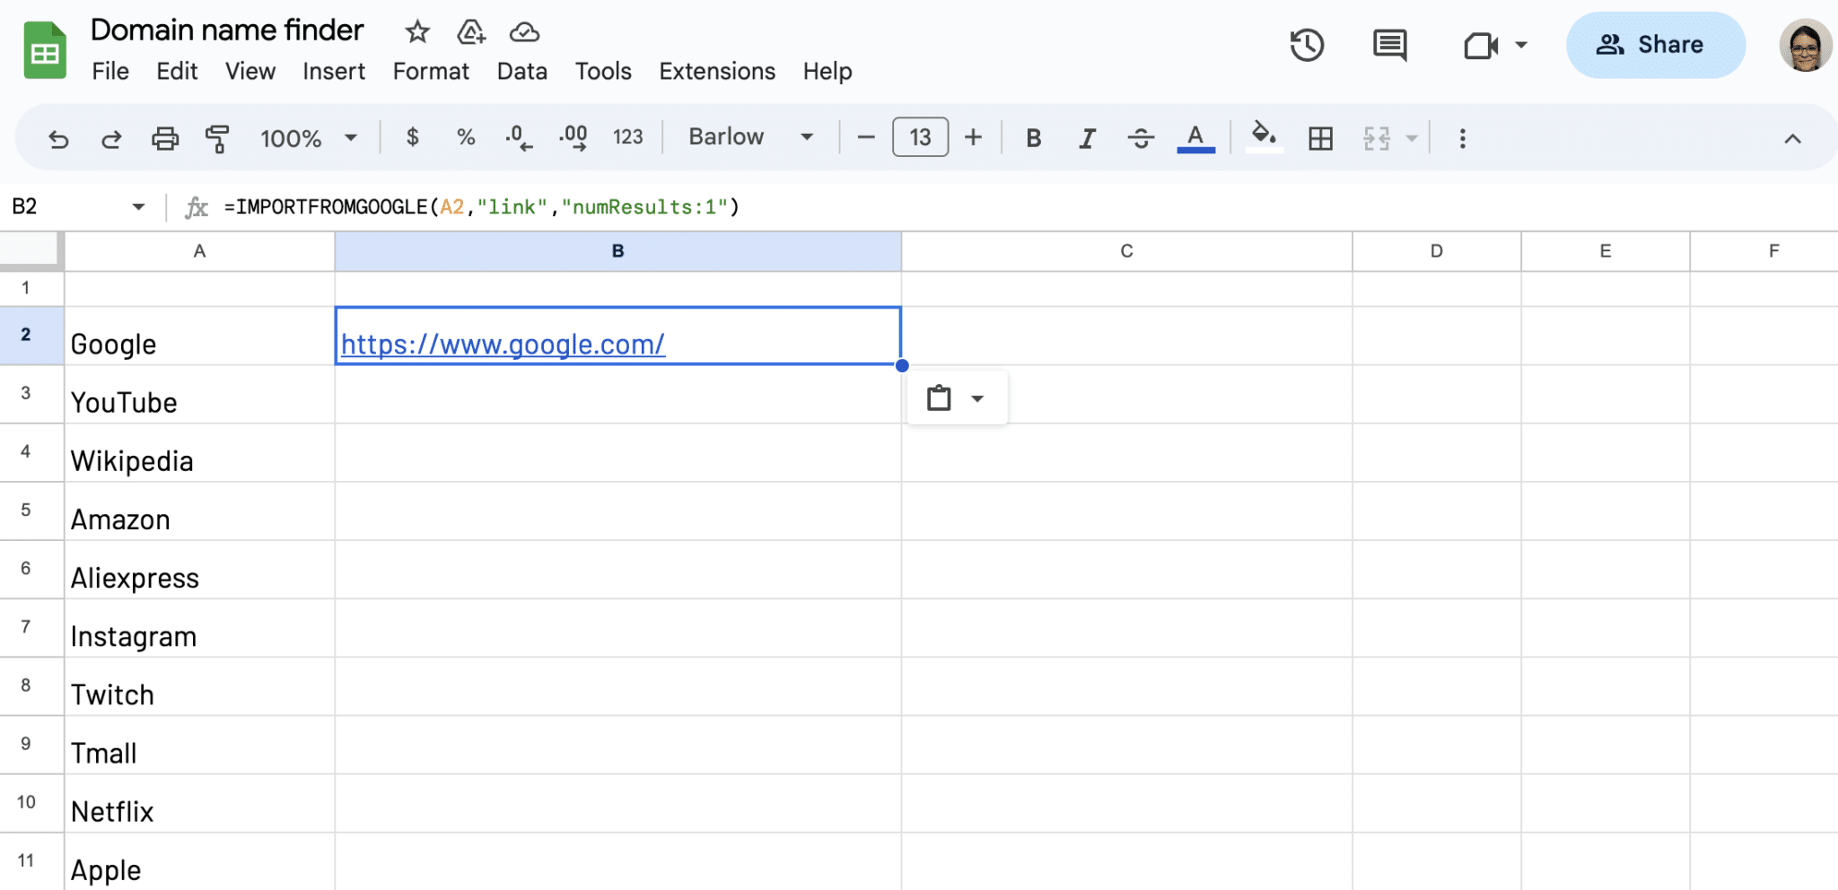This screenshot has height=890, width=1838.
Task: Star the Domain name finder spreadsheet
Action: 417,31
